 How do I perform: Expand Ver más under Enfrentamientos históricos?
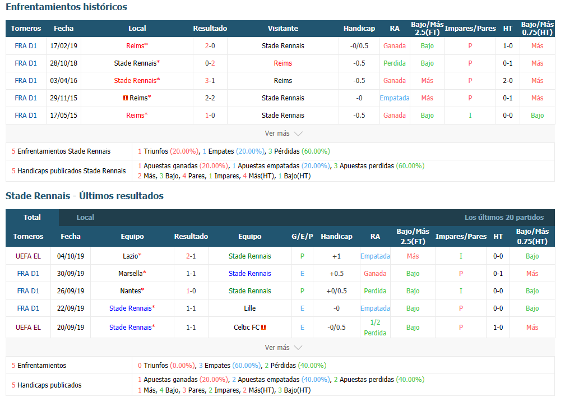pos(283,133)
